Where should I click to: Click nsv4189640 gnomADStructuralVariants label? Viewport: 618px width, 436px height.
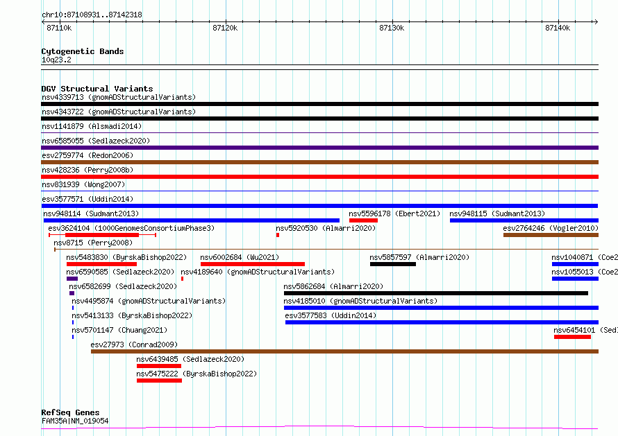258,272
